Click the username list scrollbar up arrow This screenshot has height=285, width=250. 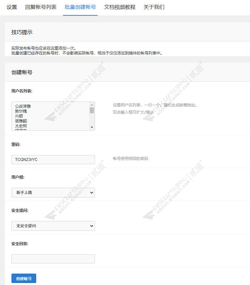pos(92,105)
